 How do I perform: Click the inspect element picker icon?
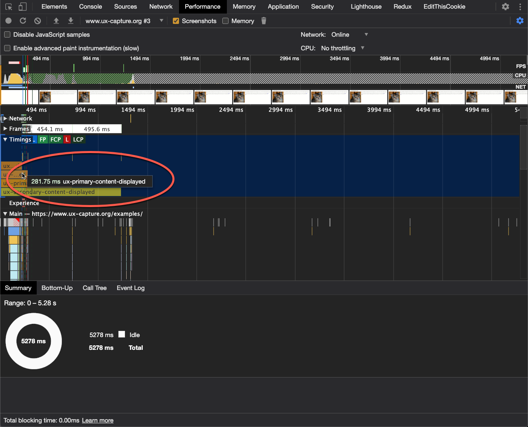pos(9,7)
